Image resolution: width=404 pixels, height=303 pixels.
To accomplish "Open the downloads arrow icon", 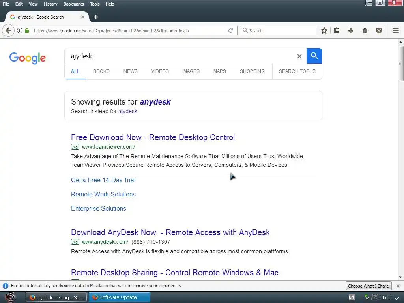I will point(351,30).
